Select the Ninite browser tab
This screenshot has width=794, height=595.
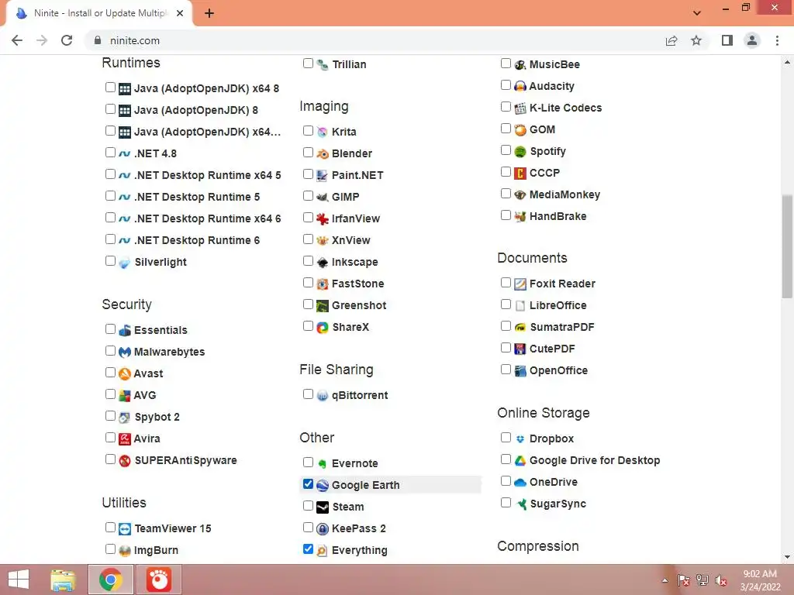98,14
